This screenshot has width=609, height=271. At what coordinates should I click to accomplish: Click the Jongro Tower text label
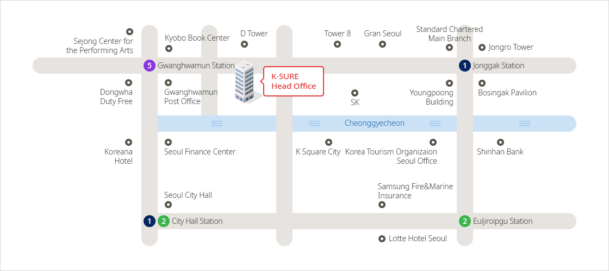click(511, 47)
